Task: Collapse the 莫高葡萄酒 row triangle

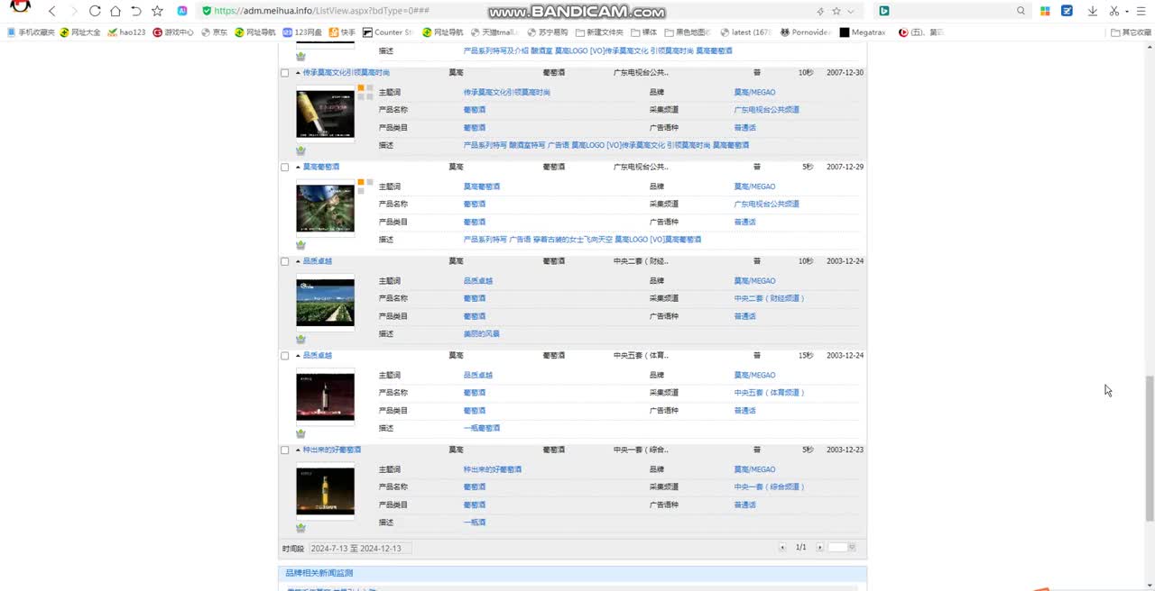Action: point(298,167)
